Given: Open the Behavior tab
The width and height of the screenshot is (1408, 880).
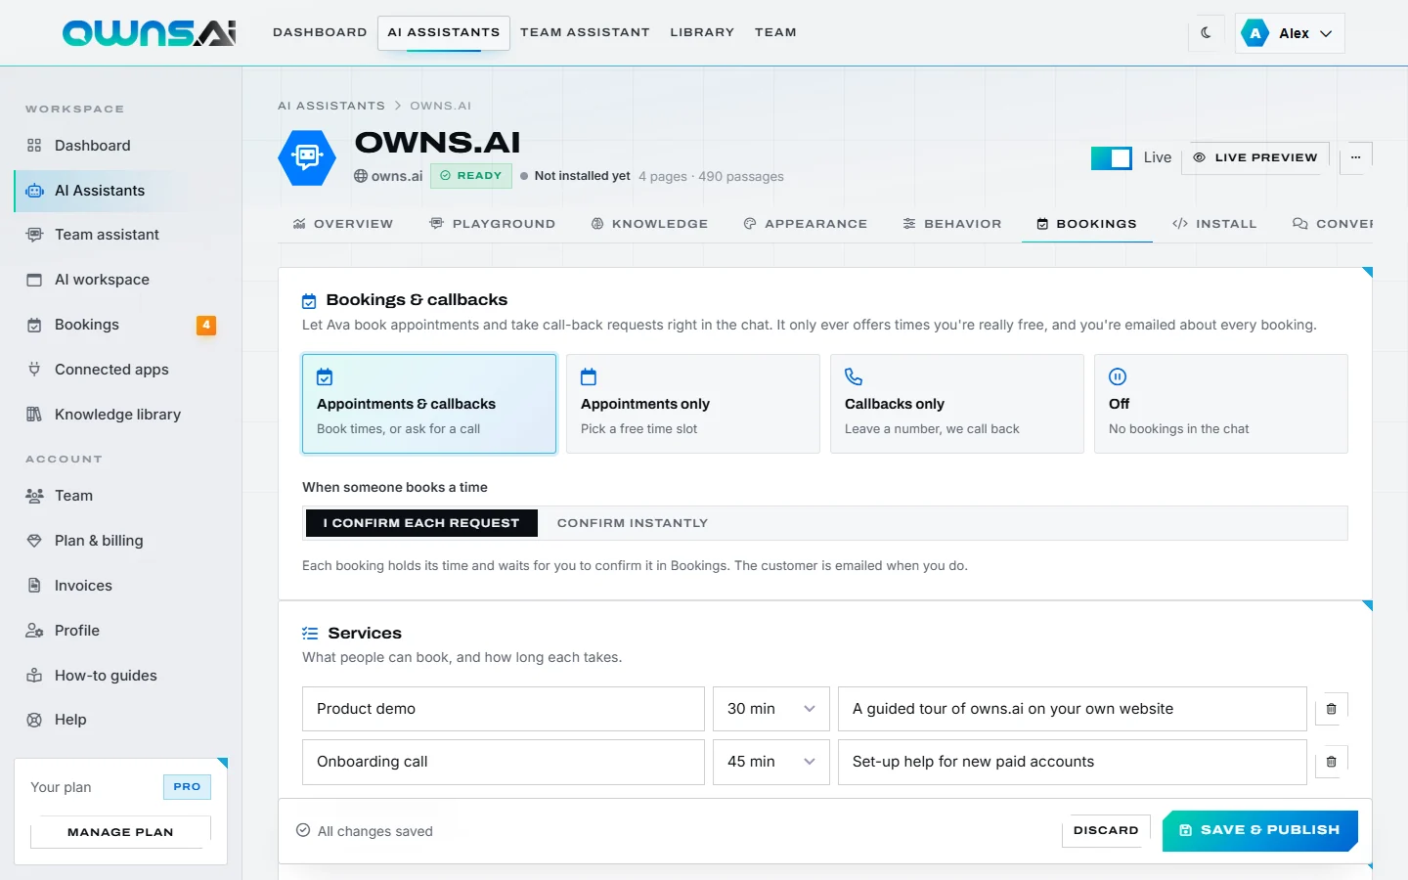Looking at the screenshot, I should pyautogui.click(x=952, y=224).
